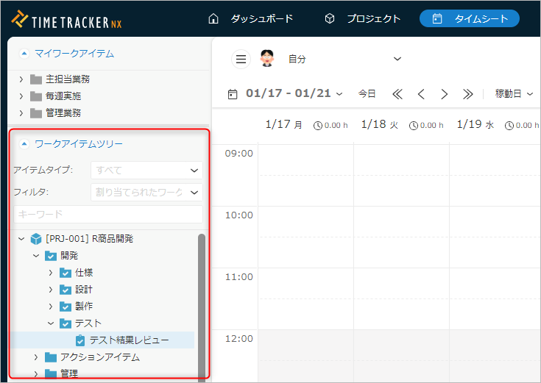
Task: Go to previous week with left arrow
Action: coord(421,94)
